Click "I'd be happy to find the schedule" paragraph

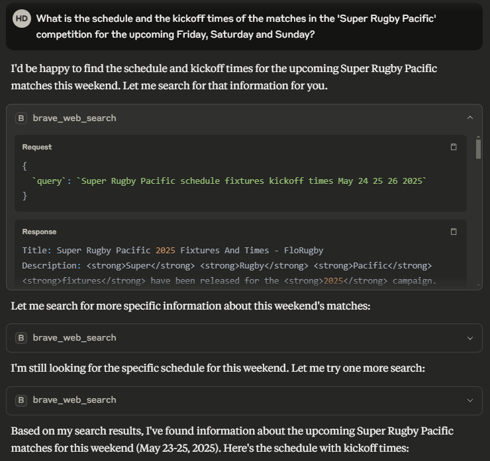(x=224, y=77)
